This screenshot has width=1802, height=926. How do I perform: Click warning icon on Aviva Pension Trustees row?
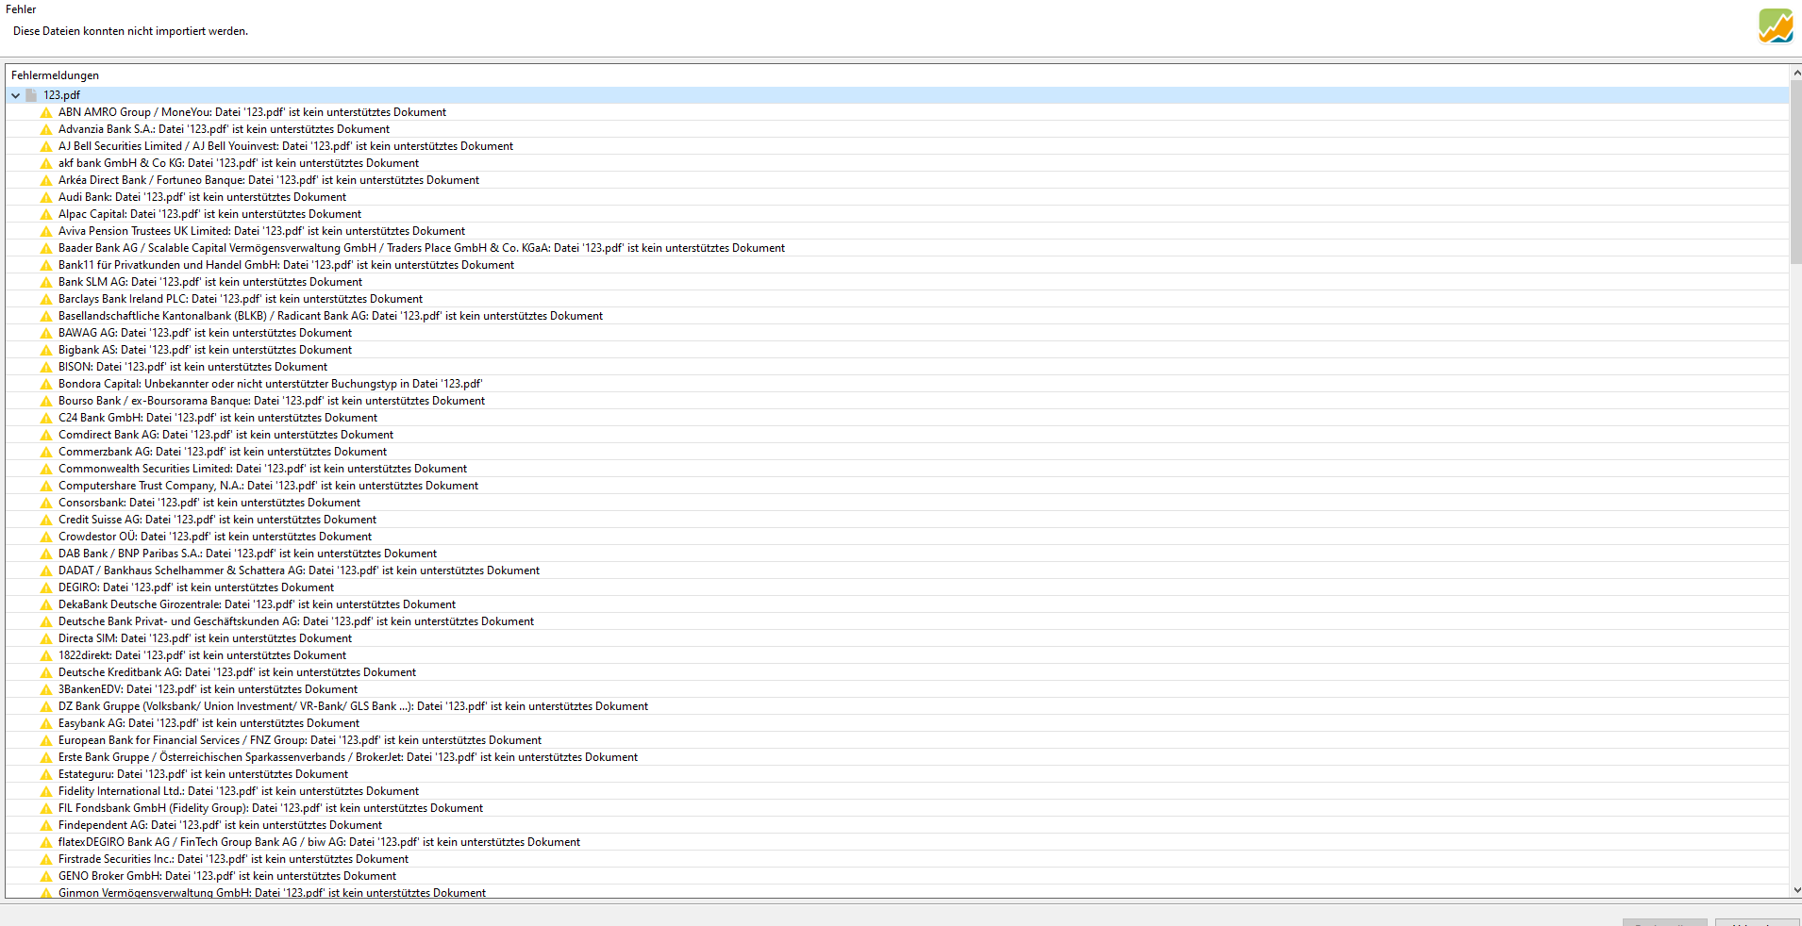[46, 231]
